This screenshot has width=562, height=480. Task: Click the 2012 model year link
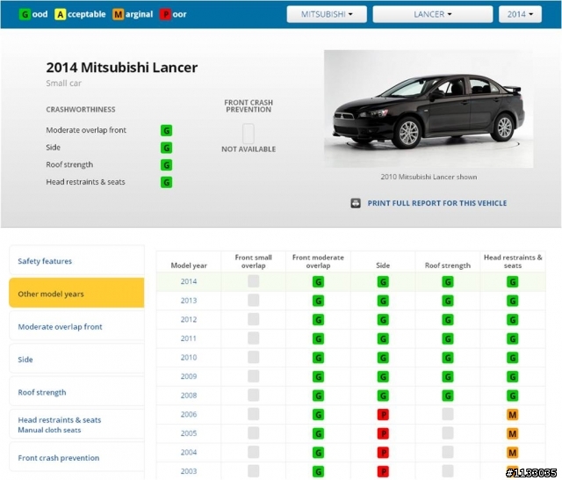coord(189,320)
